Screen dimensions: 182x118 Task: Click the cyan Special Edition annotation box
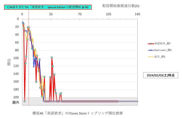tap(48, 7)
